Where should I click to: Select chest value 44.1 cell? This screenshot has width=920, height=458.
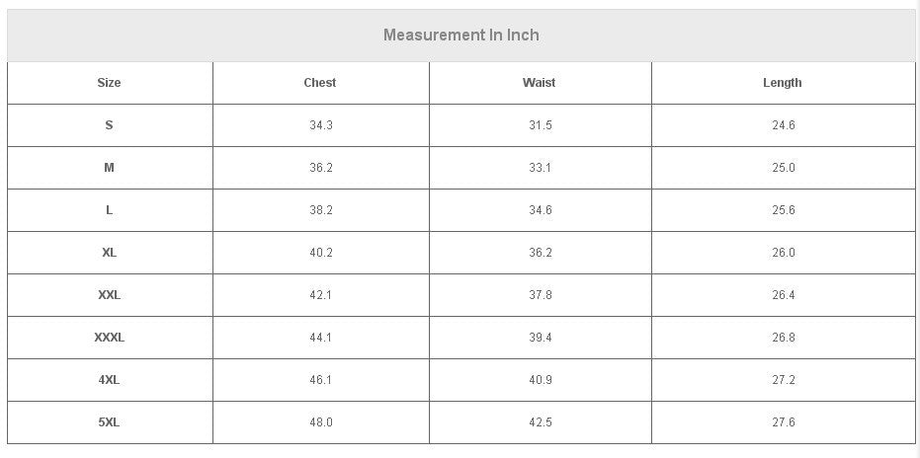coord(321,338)
